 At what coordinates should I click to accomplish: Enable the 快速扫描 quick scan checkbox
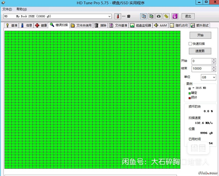190,44
